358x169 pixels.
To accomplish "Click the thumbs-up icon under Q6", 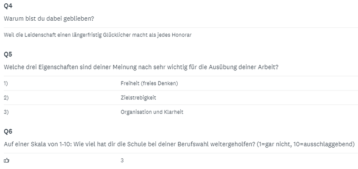I will click(x=7, y=161).
